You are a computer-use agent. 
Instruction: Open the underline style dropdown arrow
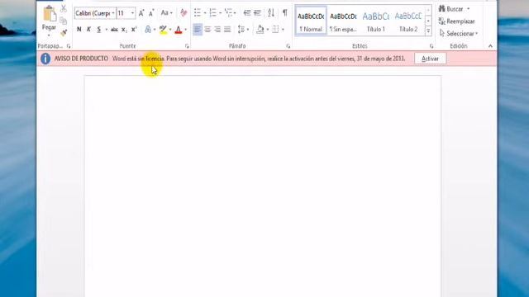(x=107, y=30)
